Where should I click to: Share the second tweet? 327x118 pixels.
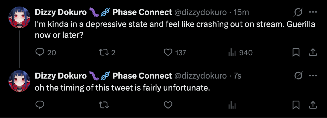tap(313, 105)
